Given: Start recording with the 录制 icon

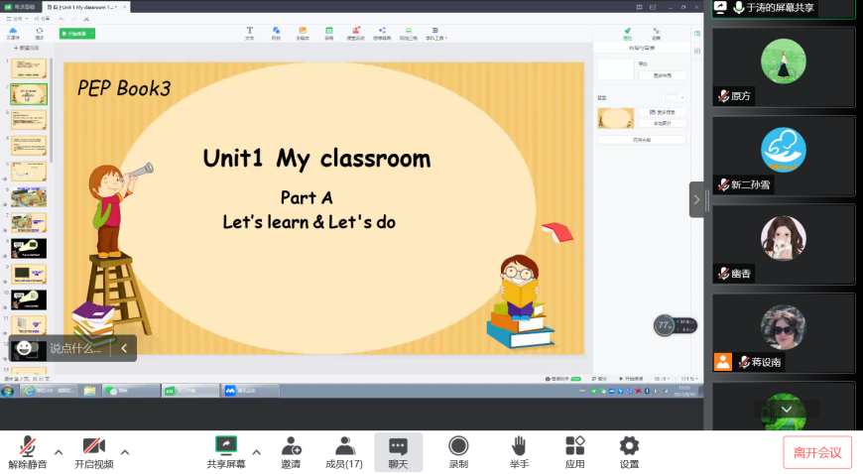Looking at the screenshot, I should point(458,452).
